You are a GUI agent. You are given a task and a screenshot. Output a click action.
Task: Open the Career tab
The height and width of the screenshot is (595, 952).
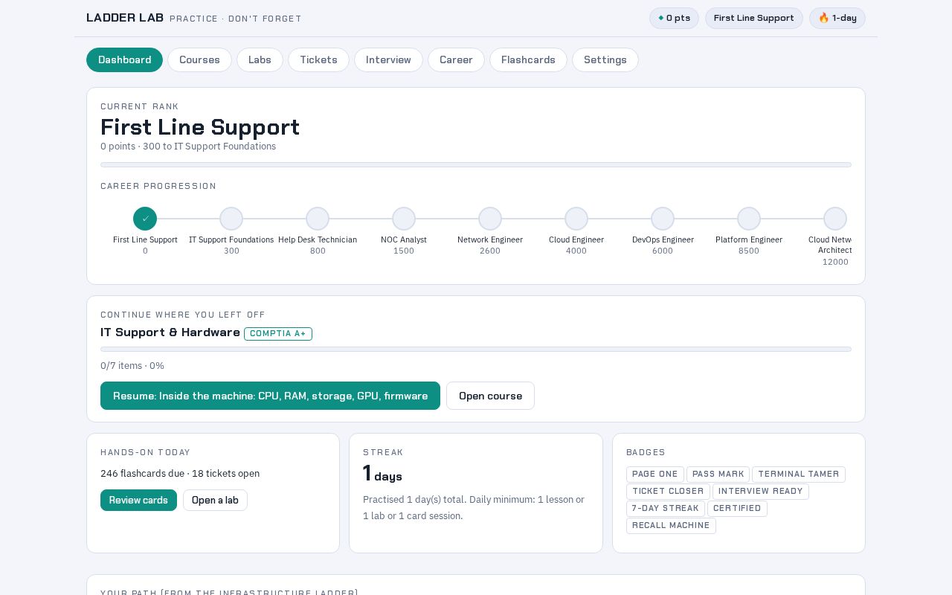coord(456,59)
